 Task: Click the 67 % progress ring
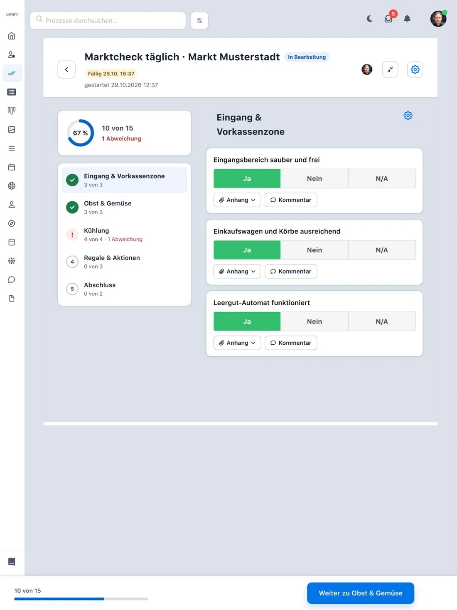[x=80, y=133]
